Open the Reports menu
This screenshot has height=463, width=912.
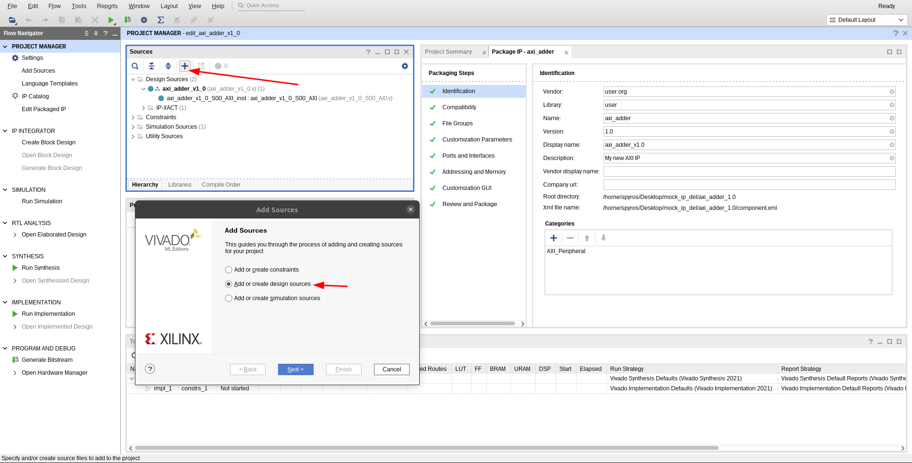(x=107, y=6)
